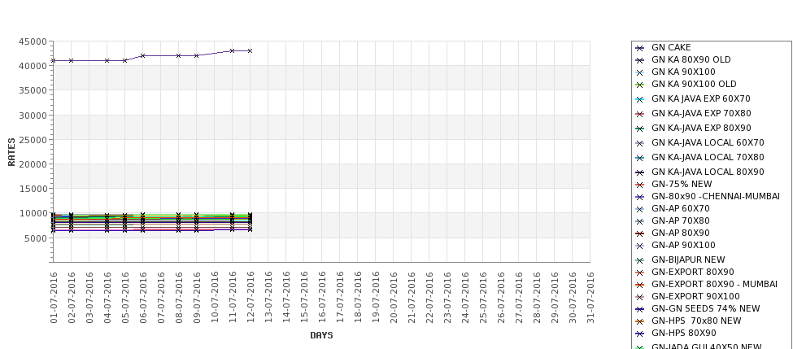The width and height of the screenshot is (793, 349).
Task: Select the 10-07-2016 date axis label
Action: (x=215, y=298)
